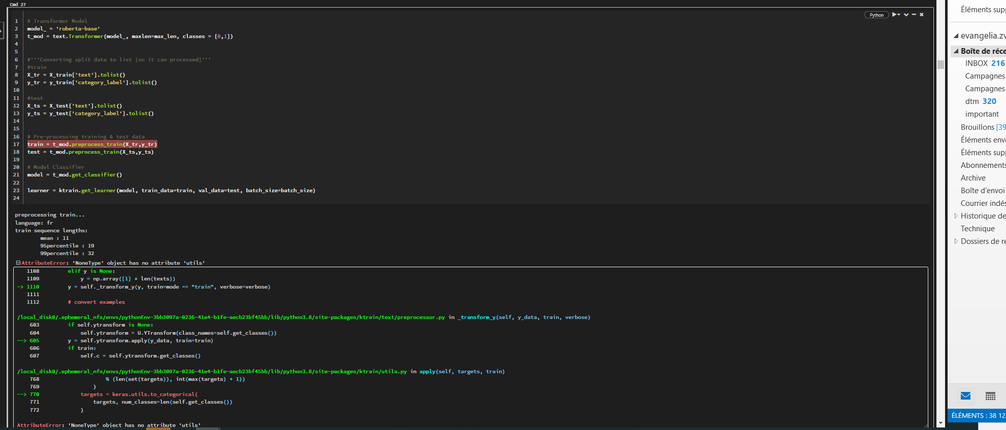The height and width of the screenshot is (430, 1006).
Task: Click the ktrain/text/preprocessor.py traceback path
Action: (x=231, y=317)
